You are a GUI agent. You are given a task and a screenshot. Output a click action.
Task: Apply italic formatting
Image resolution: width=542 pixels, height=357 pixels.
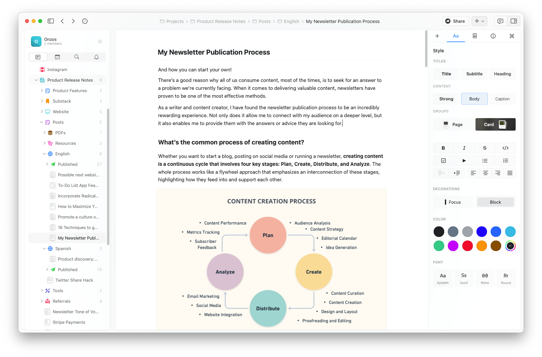coord(464,148)
